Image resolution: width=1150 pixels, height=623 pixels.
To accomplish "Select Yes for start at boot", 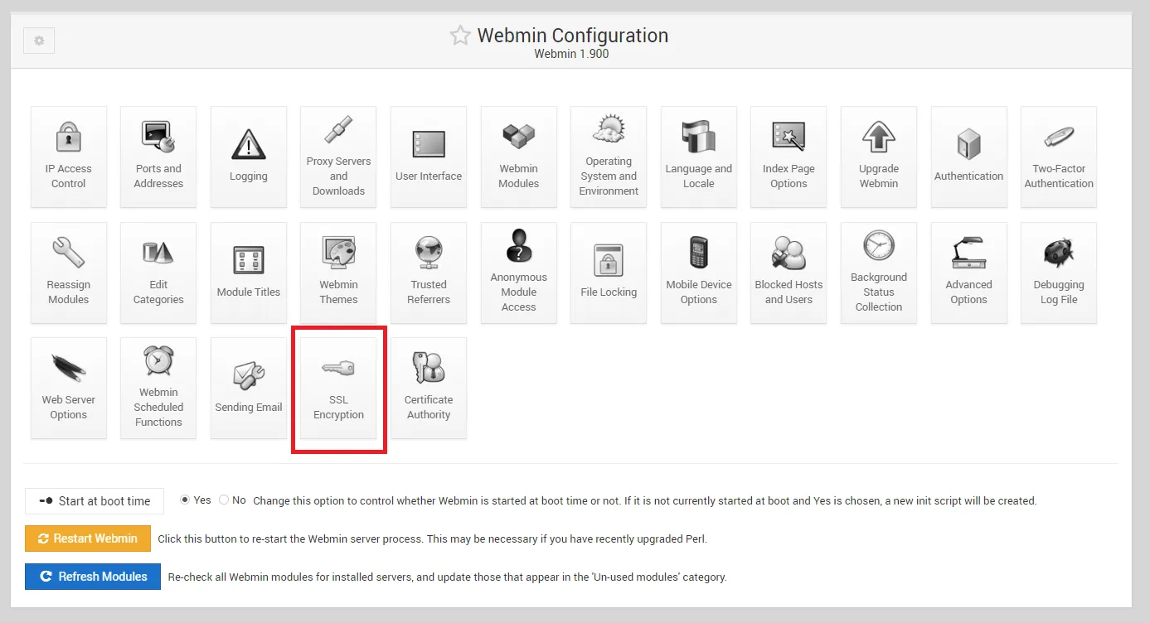I will click(185, 500).
